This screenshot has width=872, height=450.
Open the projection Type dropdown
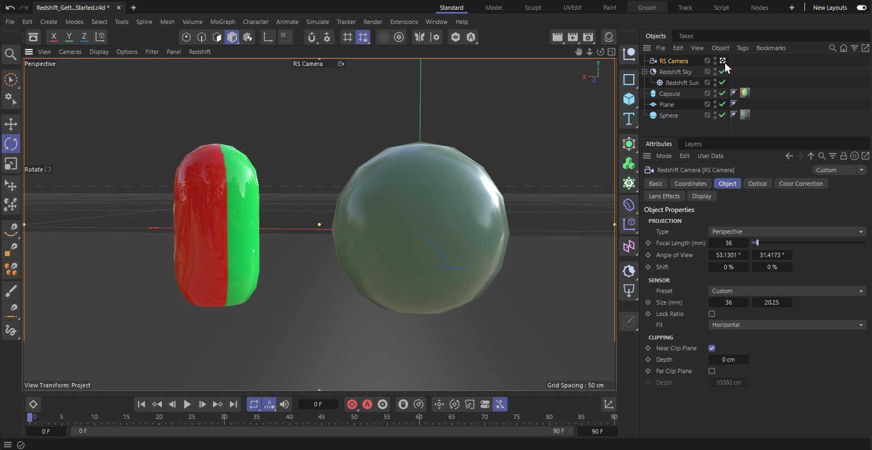(787, 232)
